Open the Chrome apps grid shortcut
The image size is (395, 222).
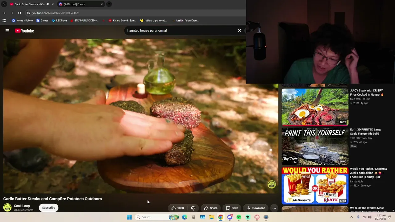click(x=4, y=21)
